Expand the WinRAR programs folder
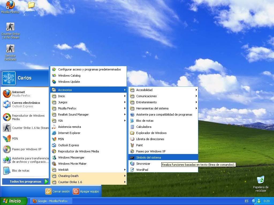The width and height of the screenshot is (274, 205). 88,169
